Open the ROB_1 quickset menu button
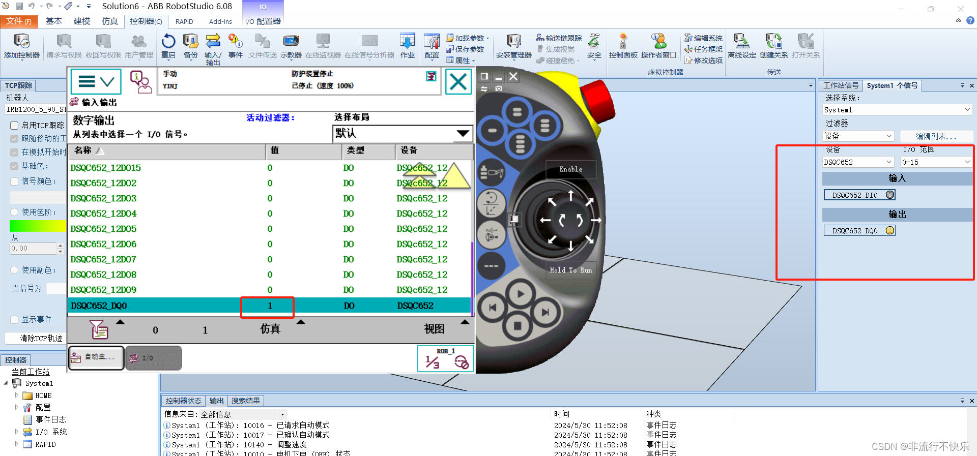This screenshot has width=977, height=456. (446, 358)
